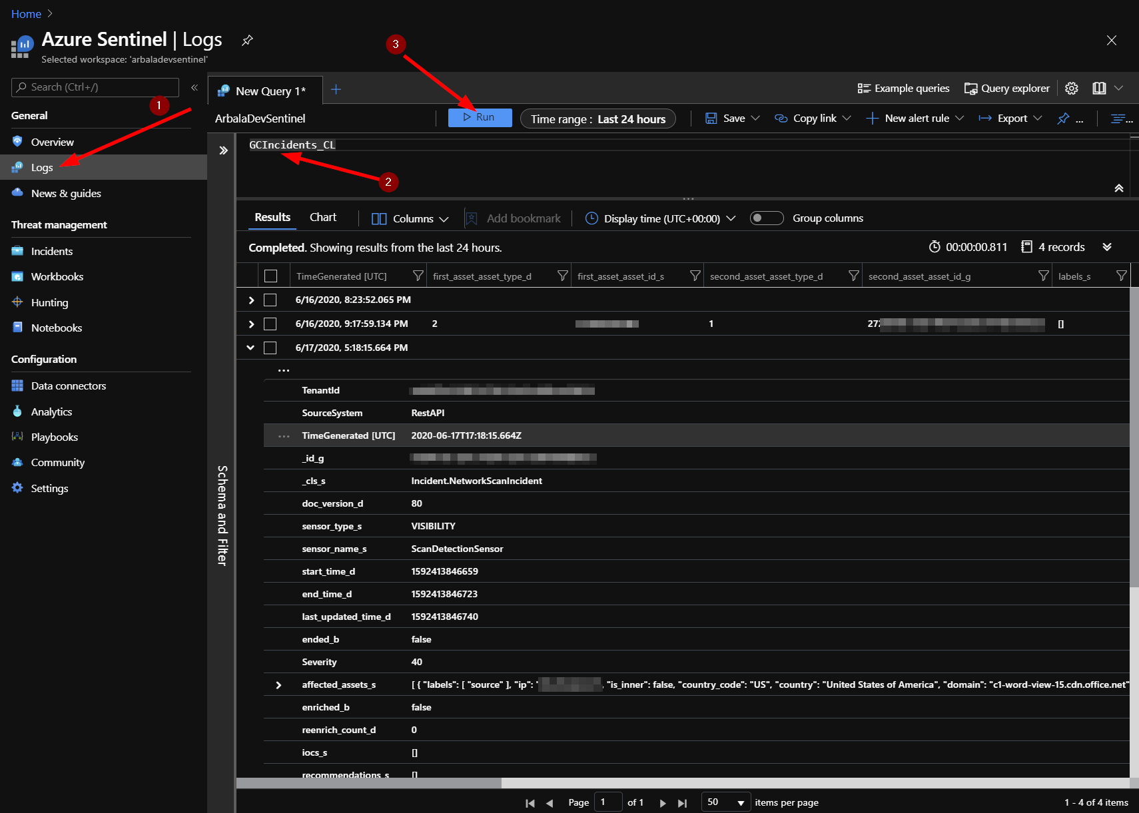Viewport: 1139px width, 813px height.
Task: Go to the last results page
Action: coord(682,803)
